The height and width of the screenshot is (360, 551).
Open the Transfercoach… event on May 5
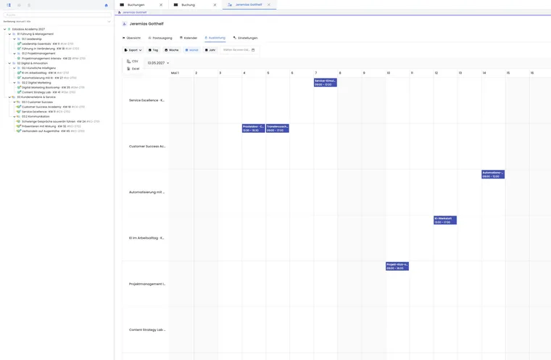coord(278,128)
